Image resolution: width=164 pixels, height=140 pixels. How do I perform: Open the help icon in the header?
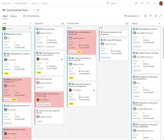click(x=148, y=3)
